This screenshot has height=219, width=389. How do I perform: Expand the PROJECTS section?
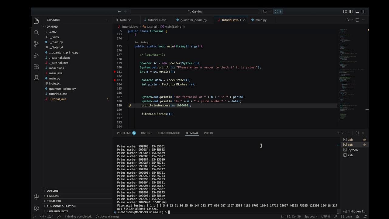77,201
